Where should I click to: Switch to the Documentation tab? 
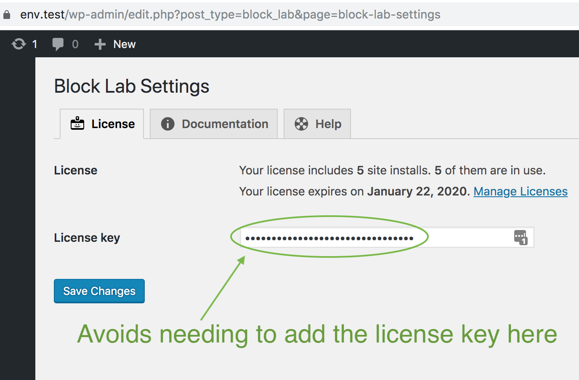[213, 123]
